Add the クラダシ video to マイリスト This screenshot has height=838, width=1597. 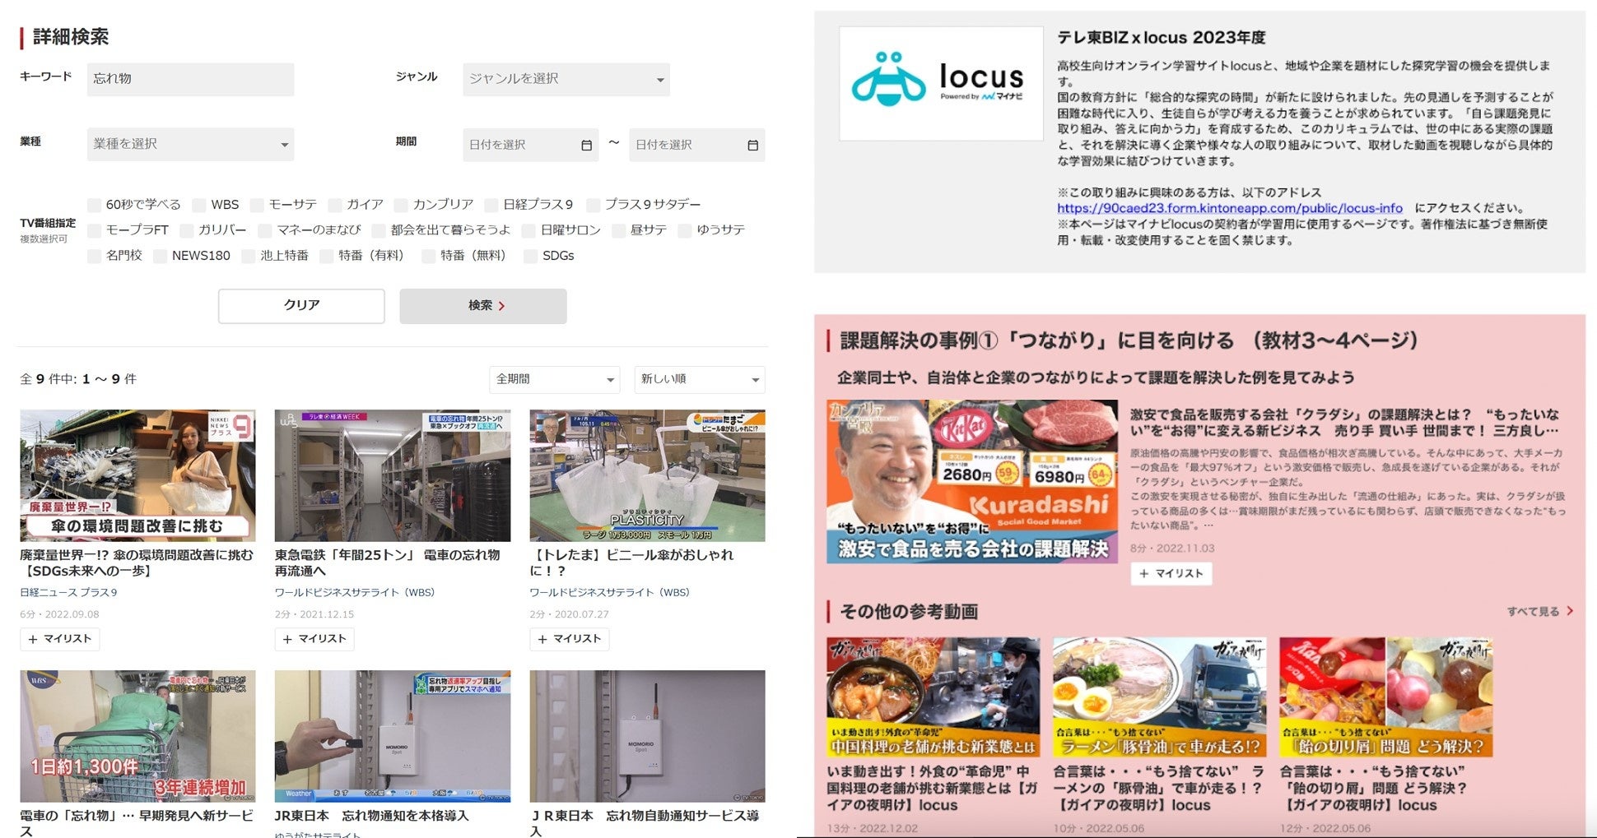[x=1171, y=573]
